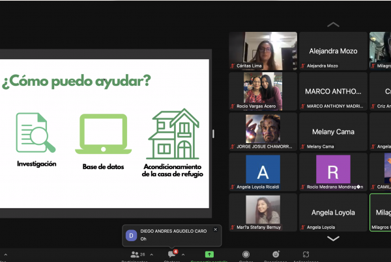Select Cáritas Lima video tile
Viewport: 391px width, 262px height.
point(263,51)
